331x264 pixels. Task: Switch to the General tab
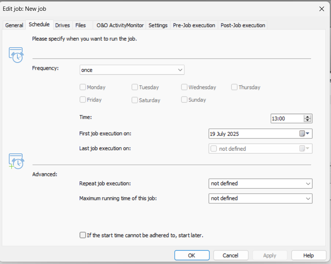tap(14, 25)
